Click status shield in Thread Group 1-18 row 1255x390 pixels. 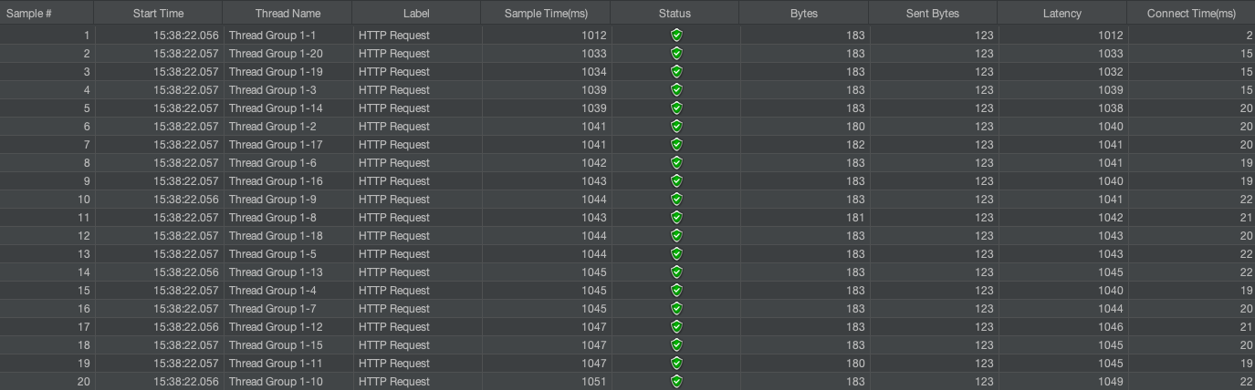pyautogui.click(x=676, y=236)
